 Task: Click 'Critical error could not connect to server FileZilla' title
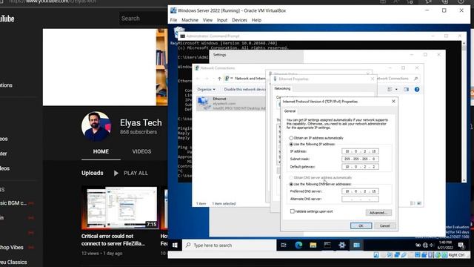[113, 240]
